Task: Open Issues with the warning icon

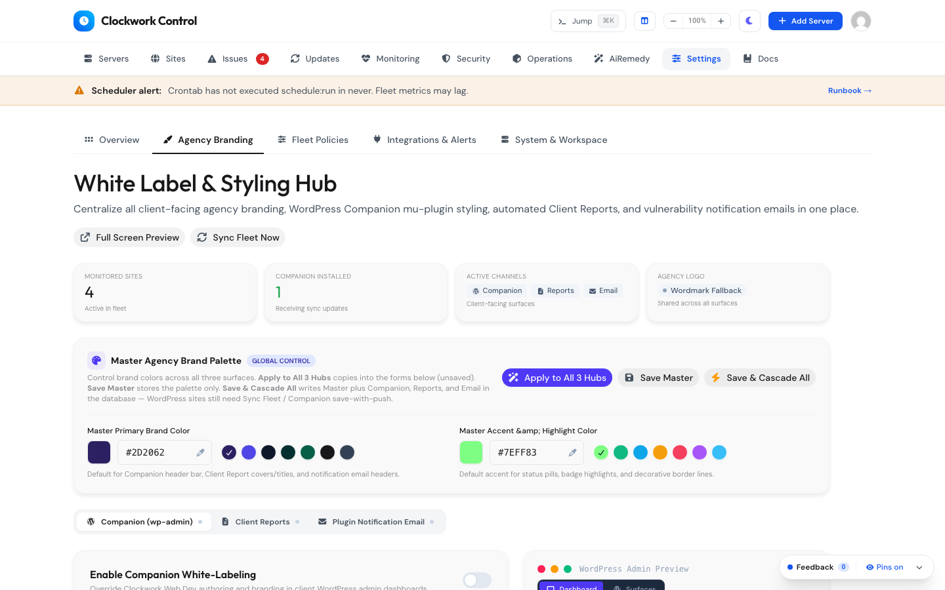Action: pyautogui.click(x=238, y=59)
